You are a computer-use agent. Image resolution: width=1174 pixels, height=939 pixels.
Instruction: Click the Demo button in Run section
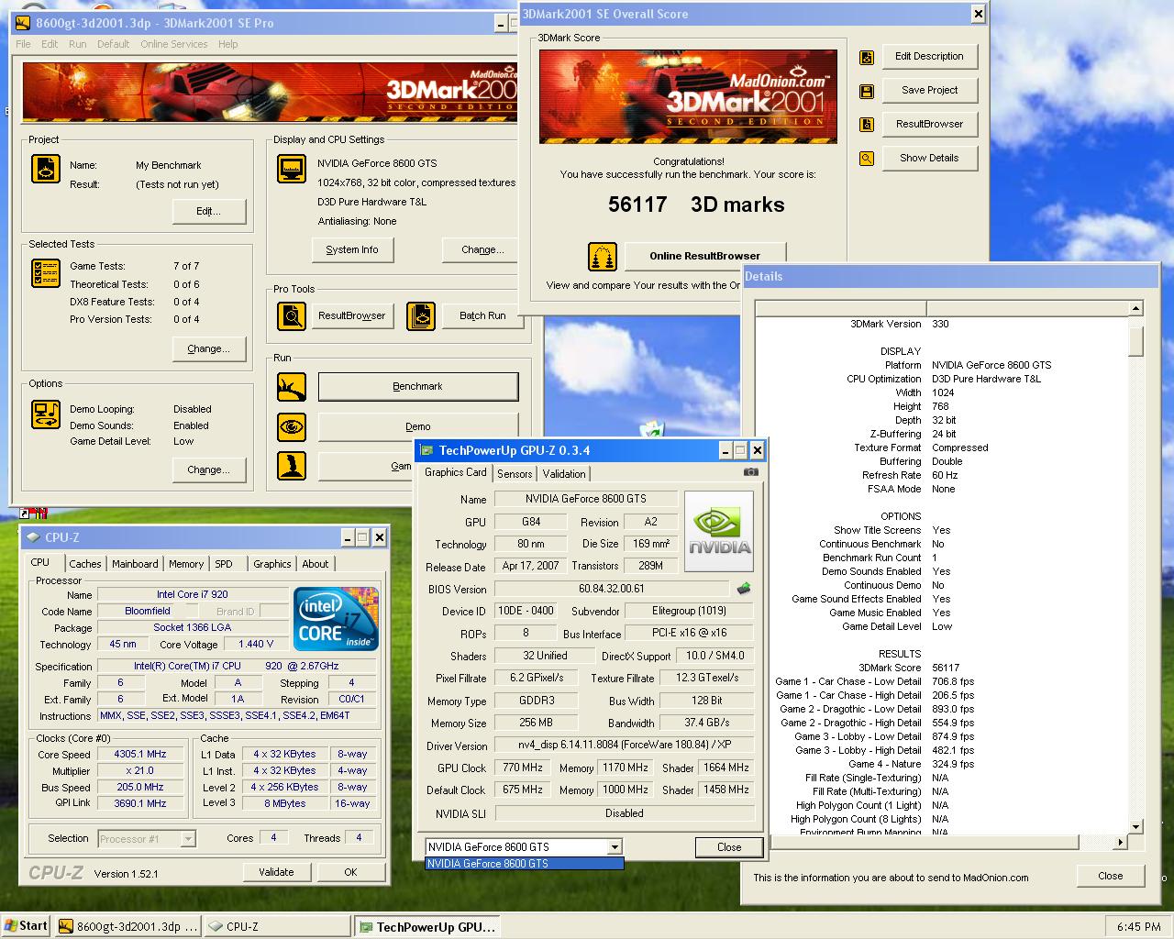point(418,426)
